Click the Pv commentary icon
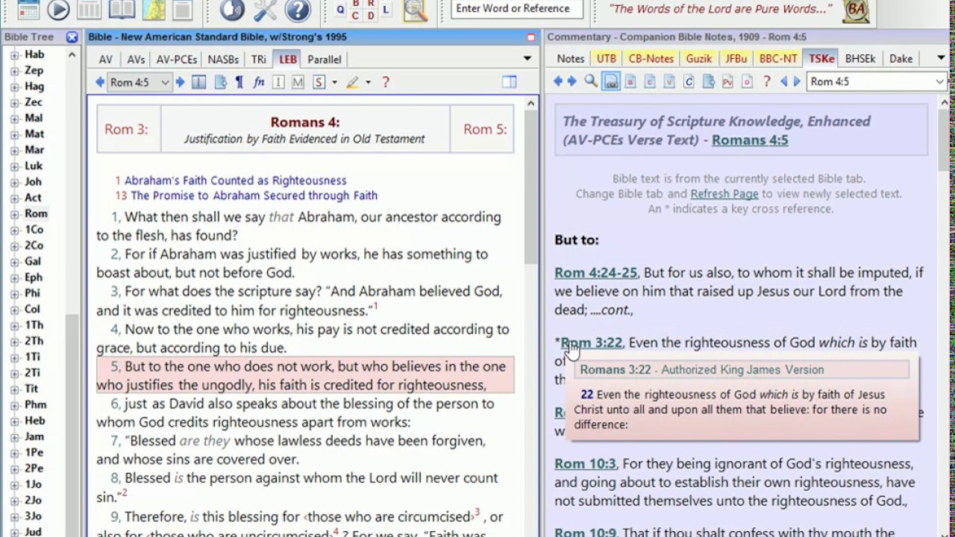Viewport: 955px width, 537px height. pyautogui.click(x=727, y=82)
